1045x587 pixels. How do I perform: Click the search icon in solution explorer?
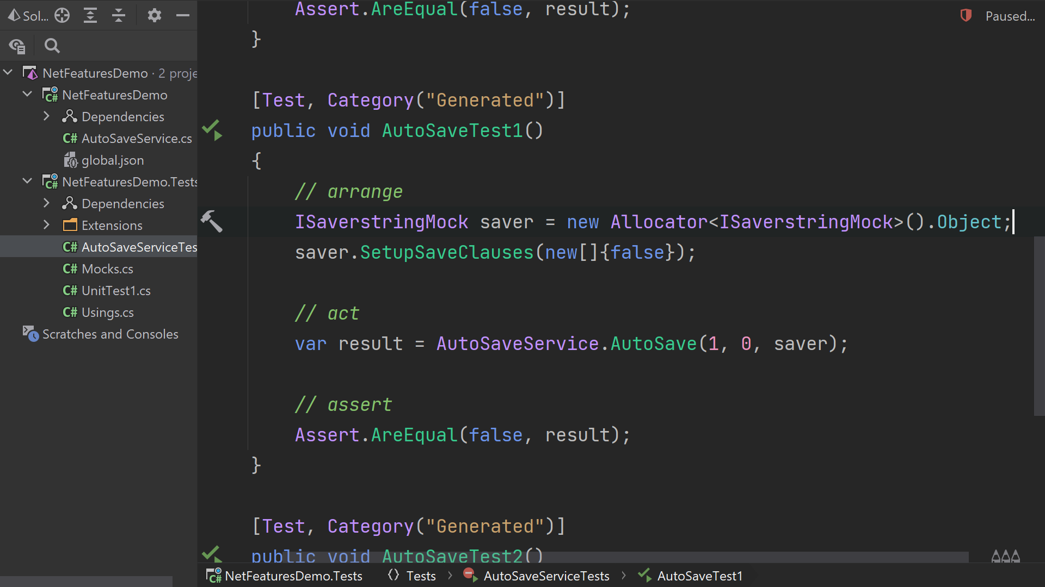[51, 45]
